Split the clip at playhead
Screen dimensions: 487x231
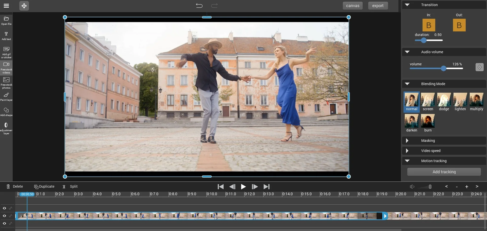point(70,186)
